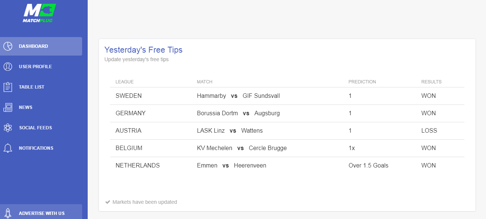Click the Markets updated checkmark icon
The image size is (486, 219).
108,202
